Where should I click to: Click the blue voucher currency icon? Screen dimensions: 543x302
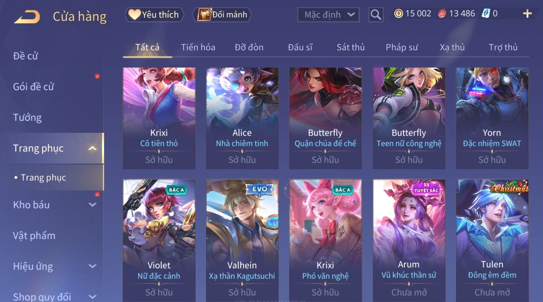point(486,14)
